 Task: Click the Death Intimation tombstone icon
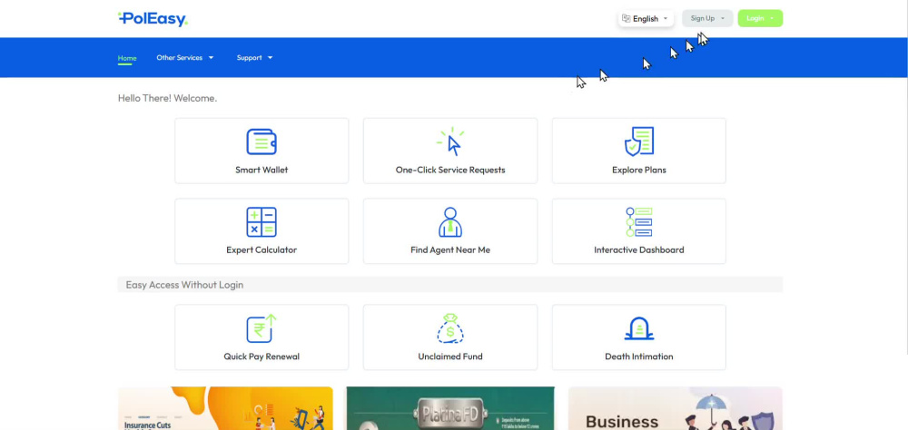[x=638, y=328]
